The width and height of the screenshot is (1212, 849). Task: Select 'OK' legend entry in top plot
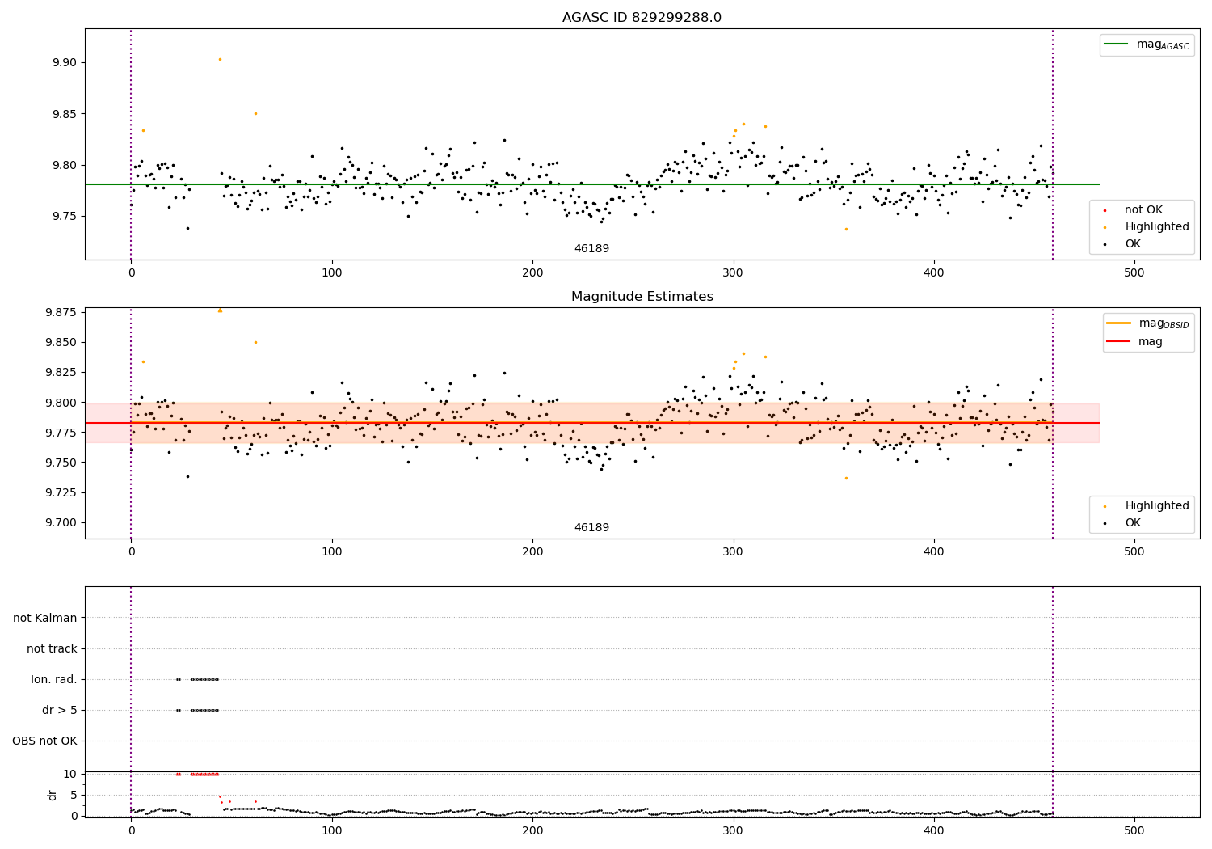pos(1133,243)
